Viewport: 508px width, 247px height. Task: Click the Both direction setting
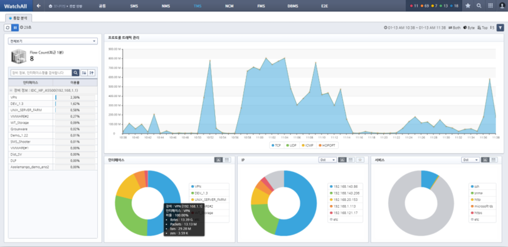point(454,28)
